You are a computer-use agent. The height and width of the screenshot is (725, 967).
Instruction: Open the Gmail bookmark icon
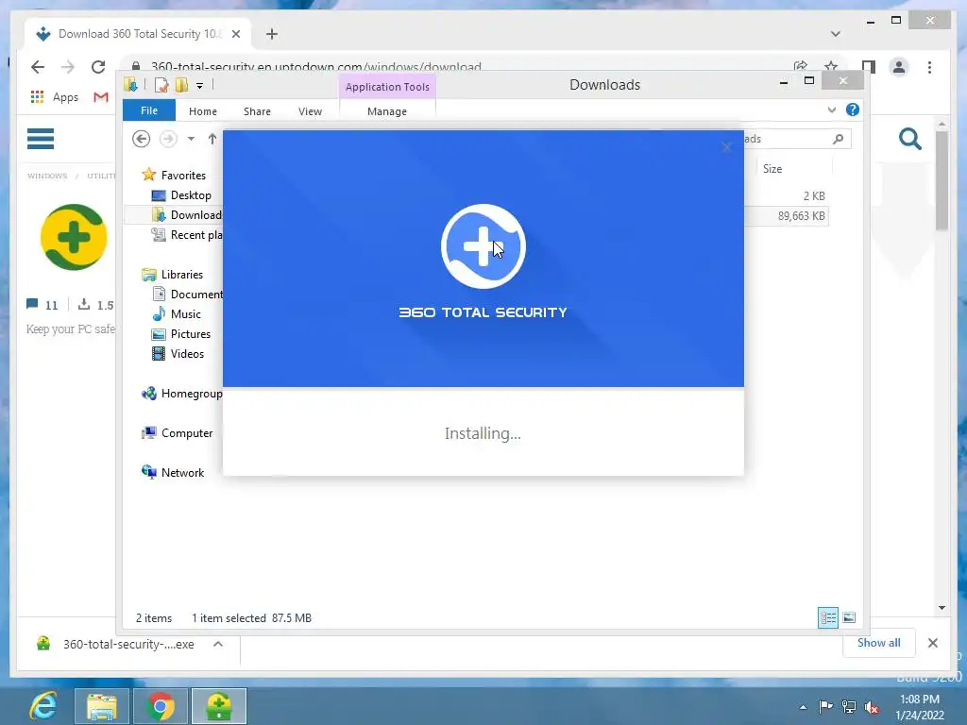coord(101,97)
